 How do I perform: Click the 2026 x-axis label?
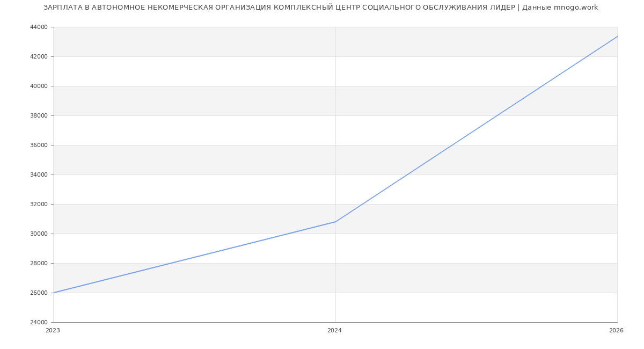(616, 331)
